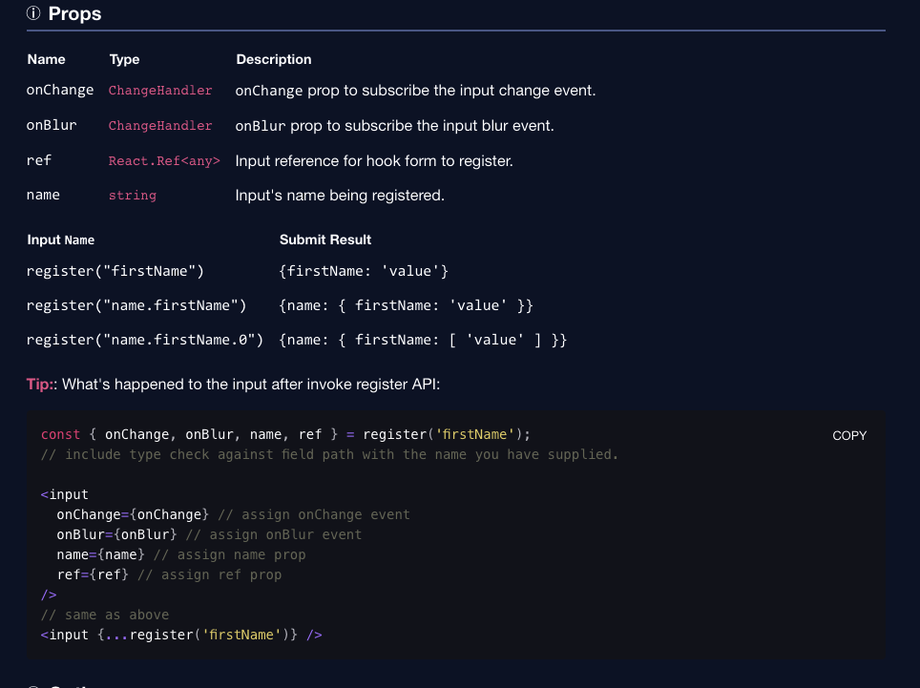Screen dimensions: 920x688
Task: Click the onChange prop description text
Action: click(x=415, y=91)
